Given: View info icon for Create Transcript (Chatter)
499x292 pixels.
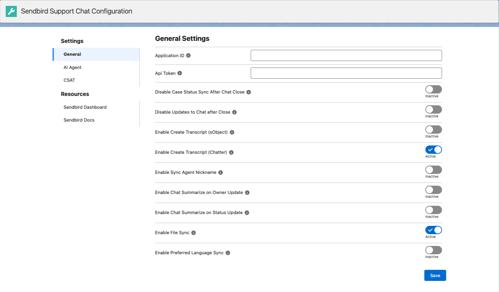Looking at the screenshot, I should pos(231,152).
